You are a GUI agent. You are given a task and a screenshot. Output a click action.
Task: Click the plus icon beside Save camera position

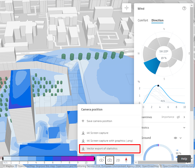83,121
